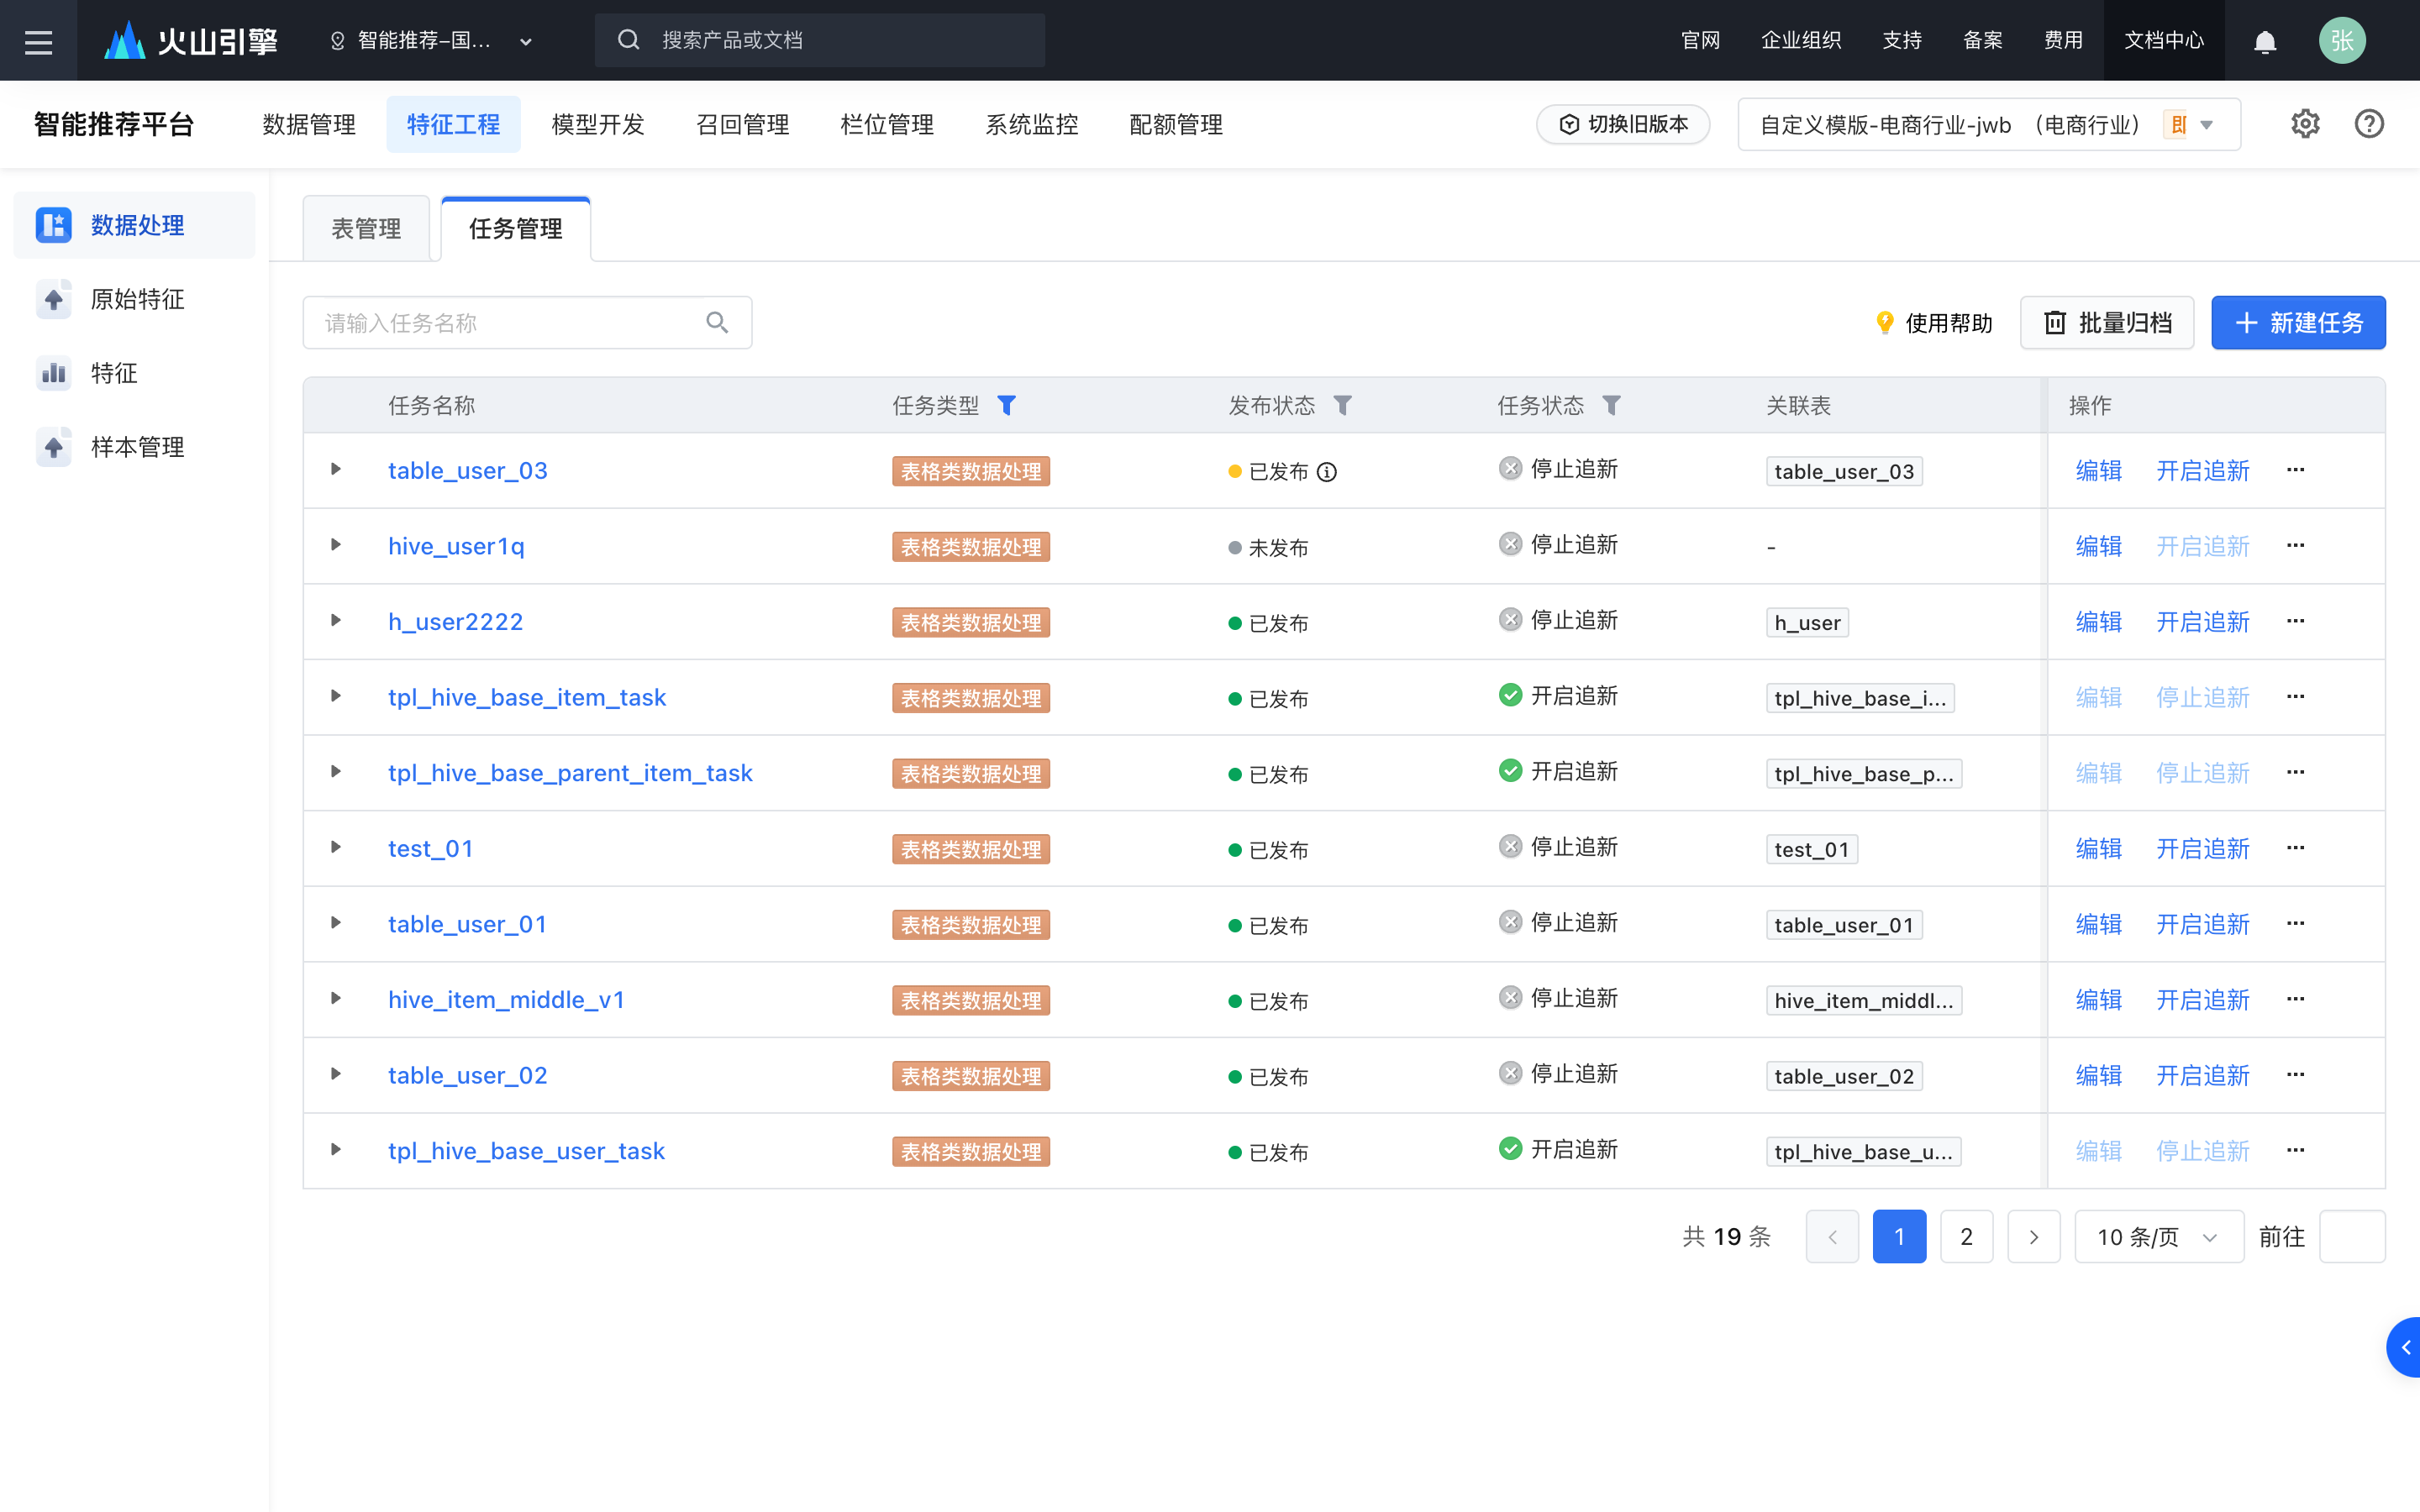
Task: Click the search magnifier in task name field
Action: (x=717, y=322)
